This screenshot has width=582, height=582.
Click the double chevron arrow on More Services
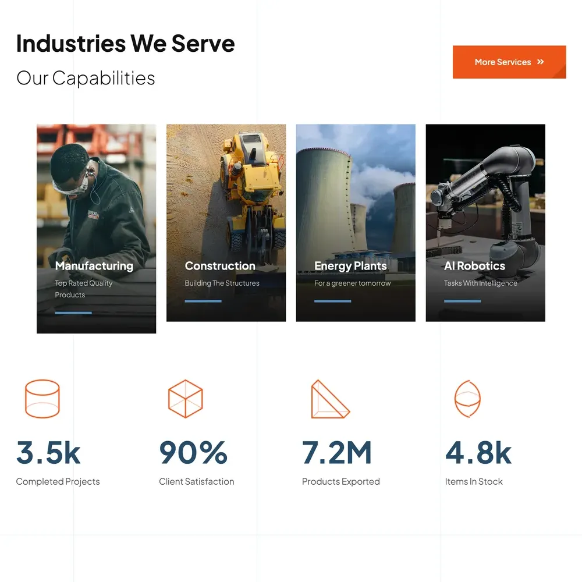(541, 62)
